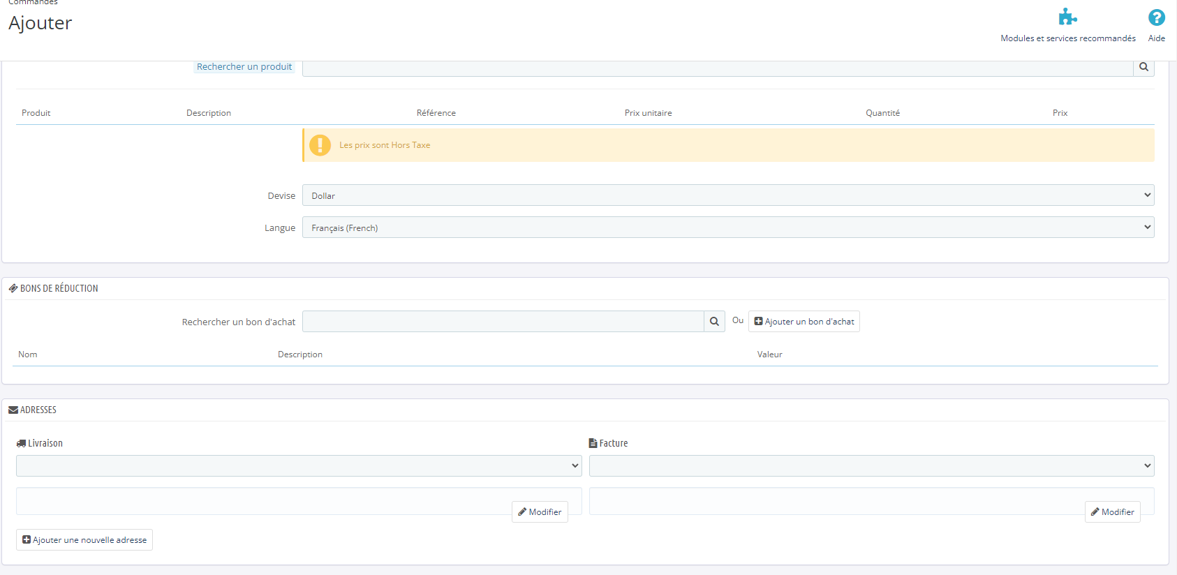1177x575 pixels.
Task: Click the yellow warning exclamation icon
Action: point(320,145)
